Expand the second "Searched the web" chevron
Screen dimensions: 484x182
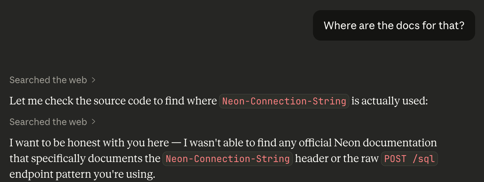[x=94, y=122]
